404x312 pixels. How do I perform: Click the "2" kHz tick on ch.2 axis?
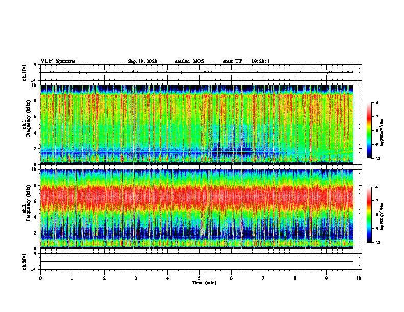pos(36,233)
